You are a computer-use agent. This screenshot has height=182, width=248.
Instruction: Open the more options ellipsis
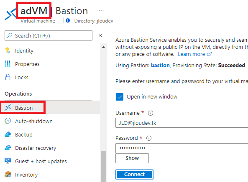(101, 11)
